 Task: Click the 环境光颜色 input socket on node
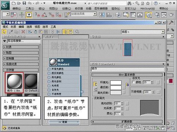coord(49,69)
